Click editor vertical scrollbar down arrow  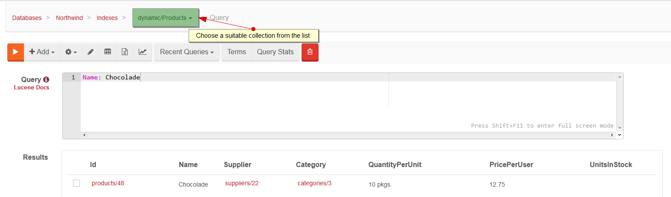point(620,128)
